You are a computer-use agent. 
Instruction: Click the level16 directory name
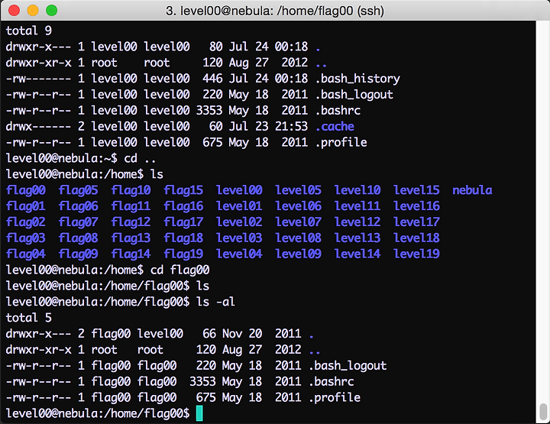(x=417, y=206)
